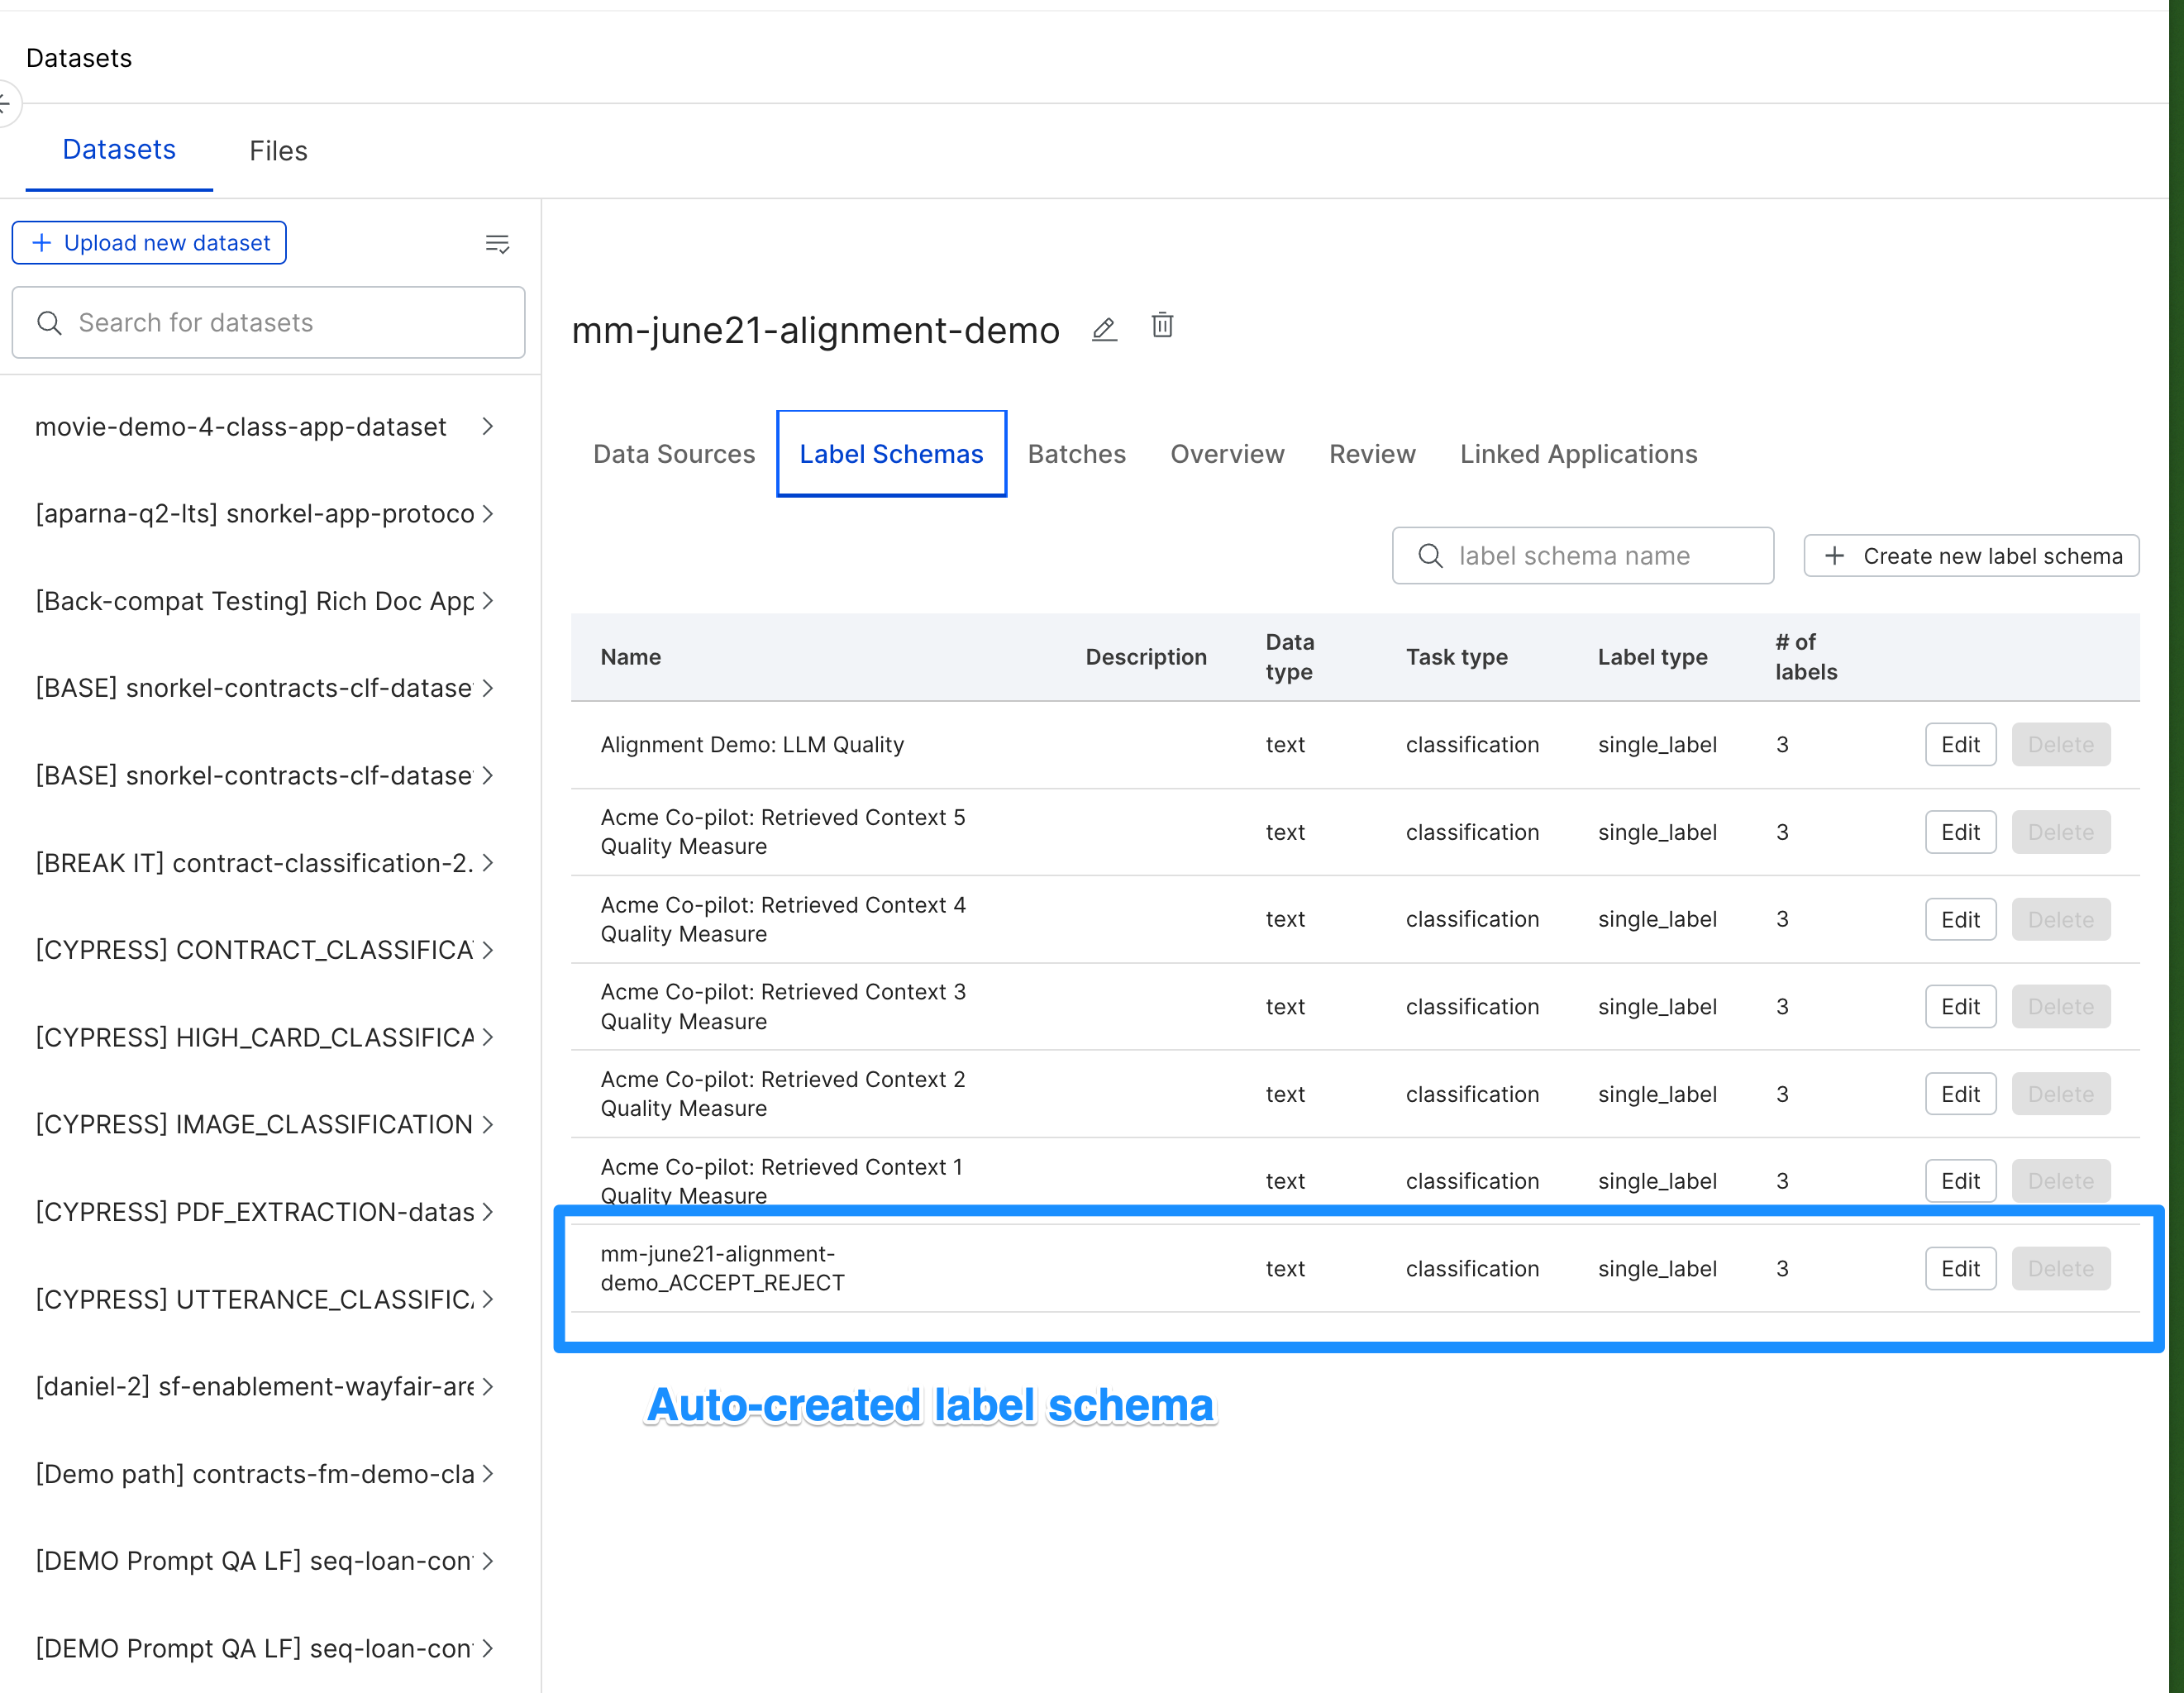Click Create new label schema button
This screenshot has width=2184, height=1693.
pos(1971,556)
